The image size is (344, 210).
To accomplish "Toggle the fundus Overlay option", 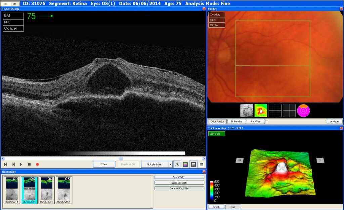I will pos(217,15).
